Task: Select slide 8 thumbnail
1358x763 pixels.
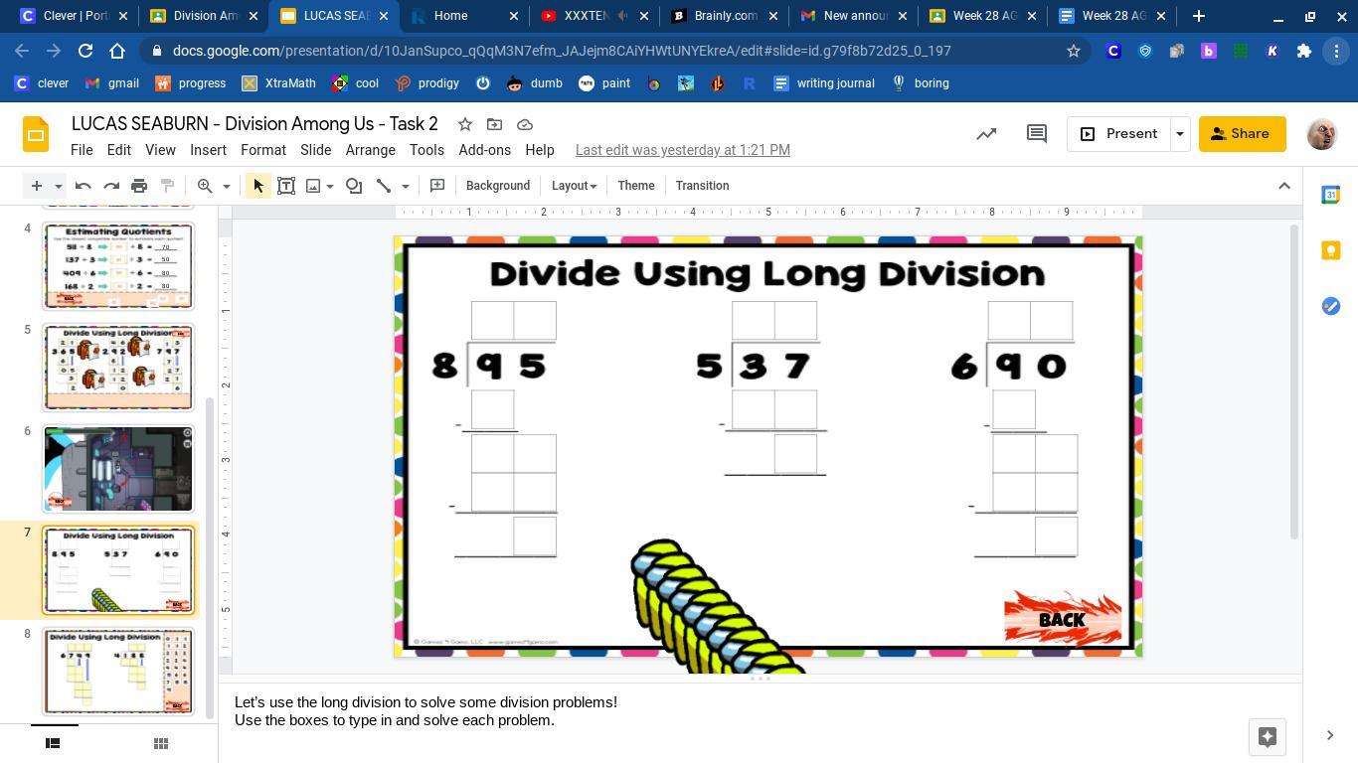Action: 117,671
